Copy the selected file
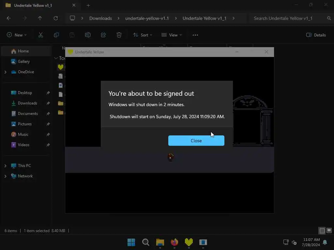 pos(56,35)
